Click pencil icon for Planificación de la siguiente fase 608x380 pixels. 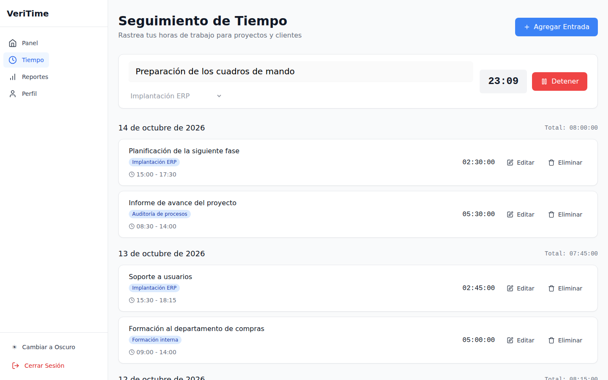[x=510, y=163]
